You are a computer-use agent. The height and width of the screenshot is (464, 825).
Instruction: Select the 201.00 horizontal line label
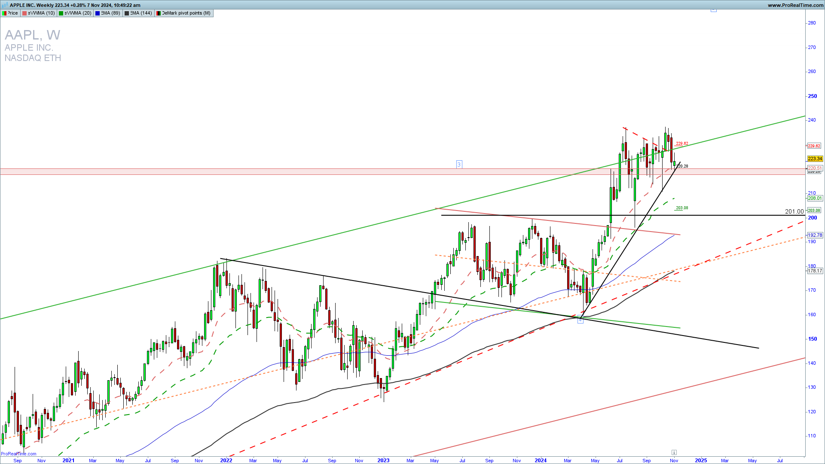[x=794, y=211]
